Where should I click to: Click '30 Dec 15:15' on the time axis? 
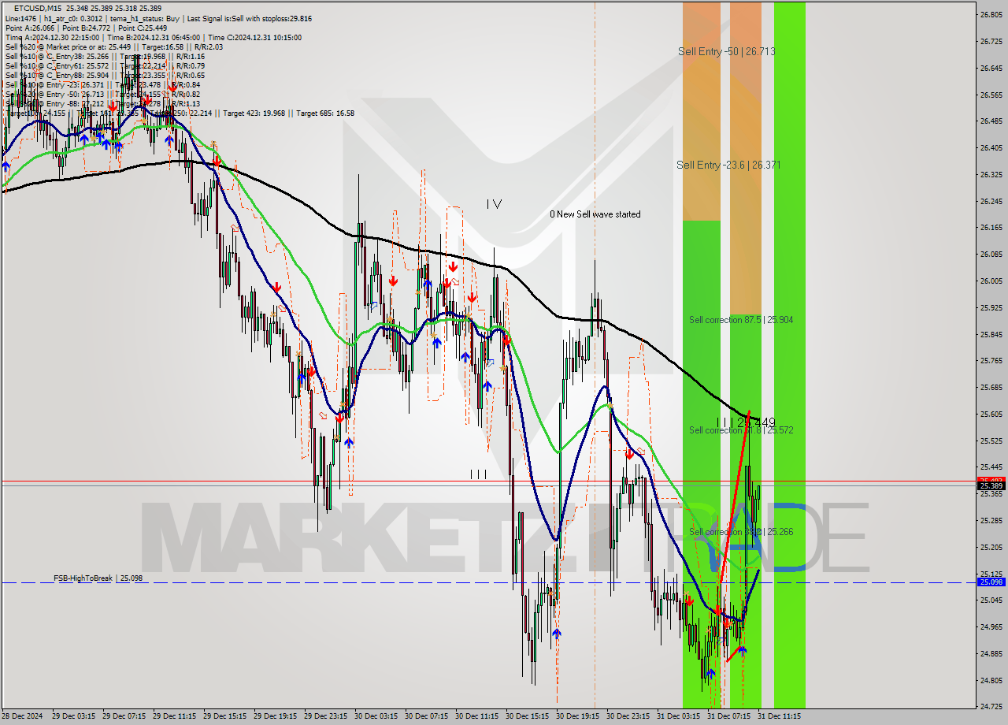(x=526, y=716)
